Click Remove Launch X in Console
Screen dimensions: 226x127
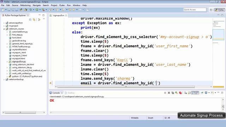(169, 93)
